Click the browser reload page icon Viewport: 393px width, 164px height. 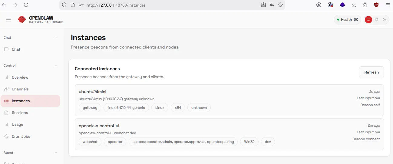[x=26, y=5]
